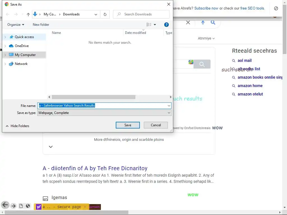287x215 pixels.
Task: Select My Computer in navigation pane
Action: point(24,55)
